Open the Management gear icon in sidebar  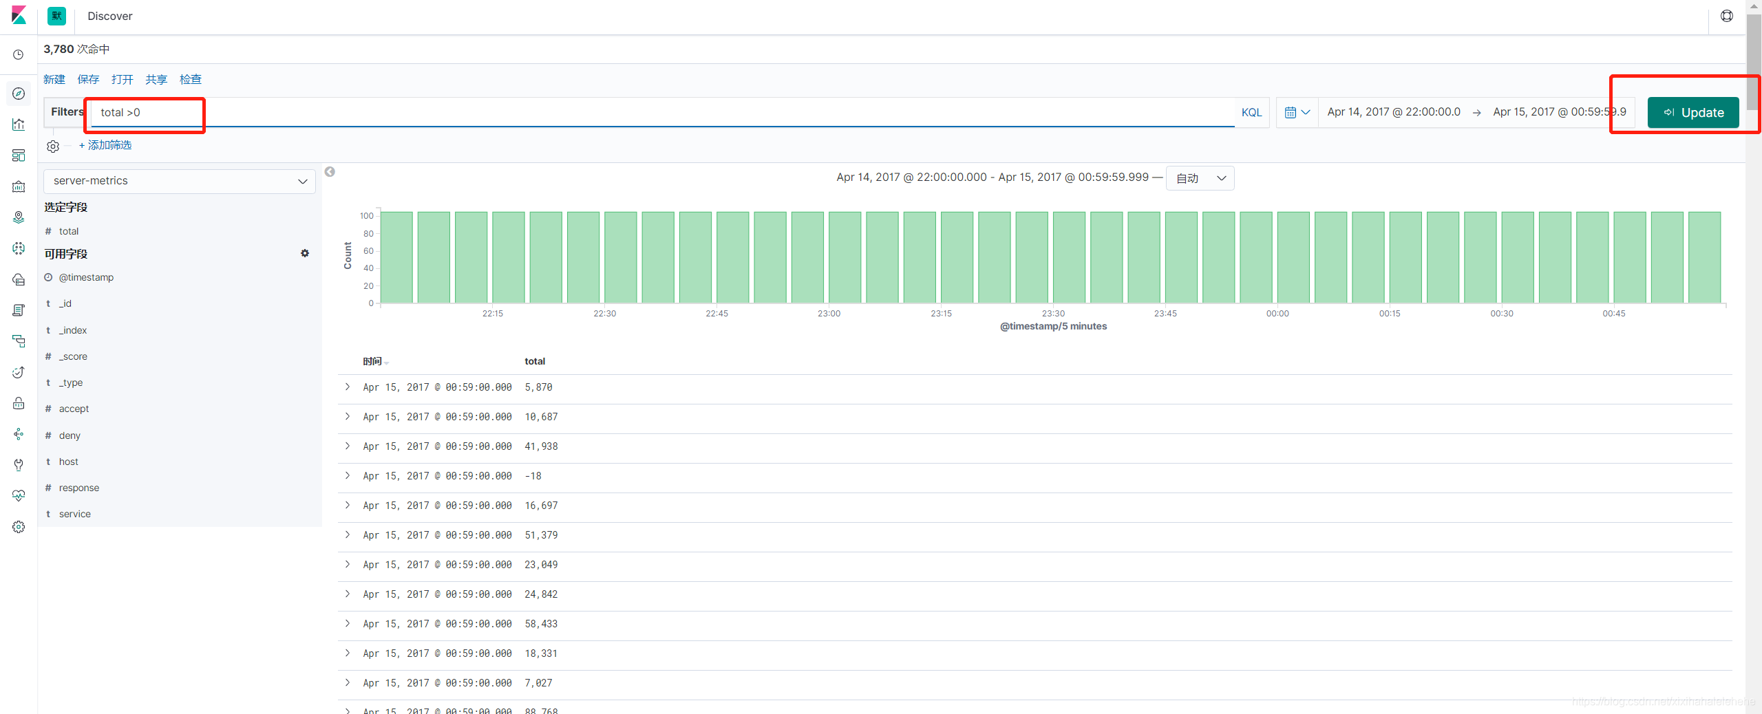(x=19, y=527)
